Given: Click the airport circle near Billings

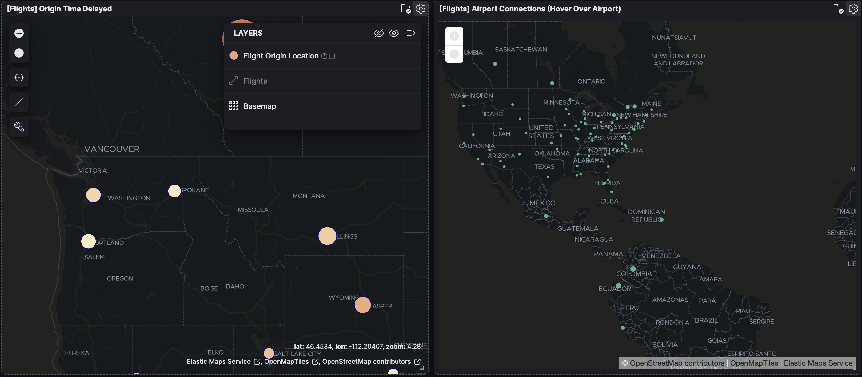Looking at the screenshot, I should (x=327, y=236).
